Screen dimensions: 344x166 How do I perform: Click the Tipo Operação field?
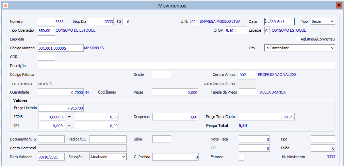(46, 30)
